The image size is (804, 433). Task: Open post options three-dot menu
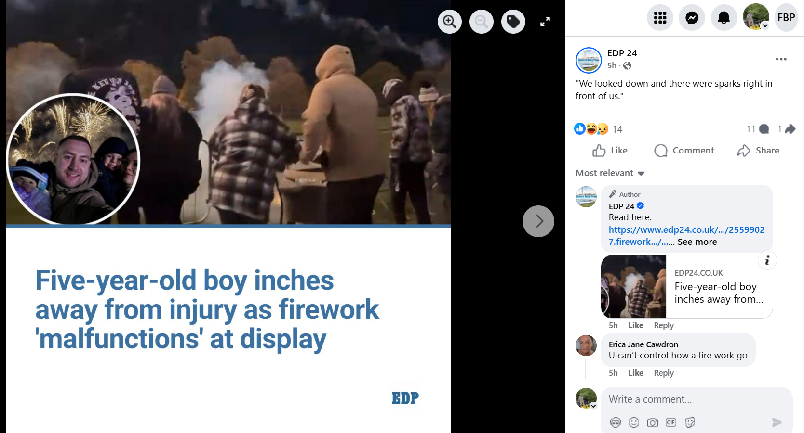coord(781,59)
